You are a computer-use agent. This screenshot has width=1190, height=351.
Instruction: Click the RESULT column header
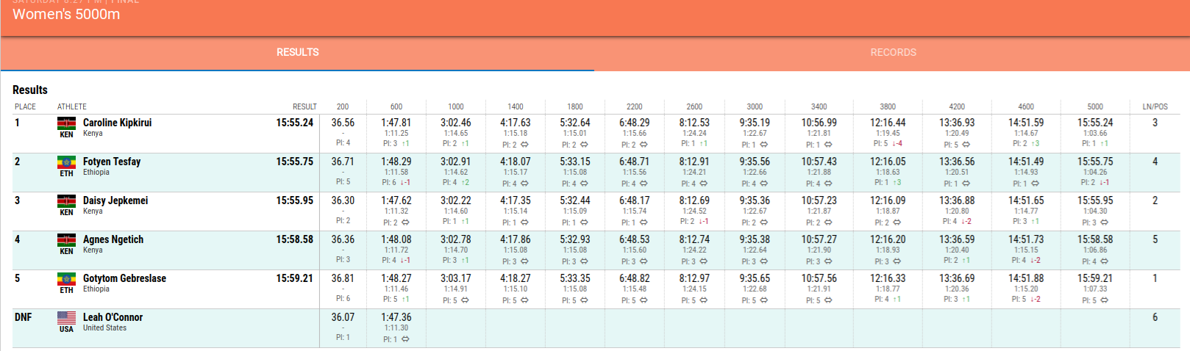304,106
